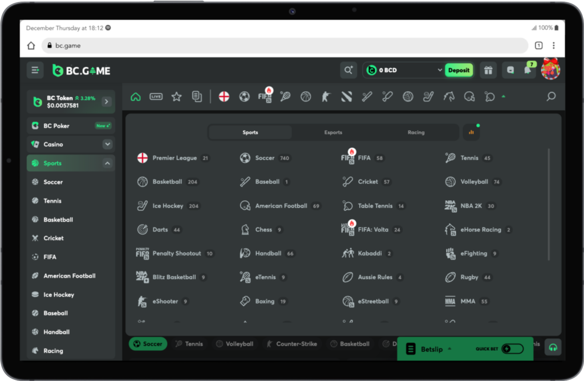The height and width of the screenshot is (381, 584).
Task: Select the Soccer chip in the bottom bar
Action: click(148, 344)
